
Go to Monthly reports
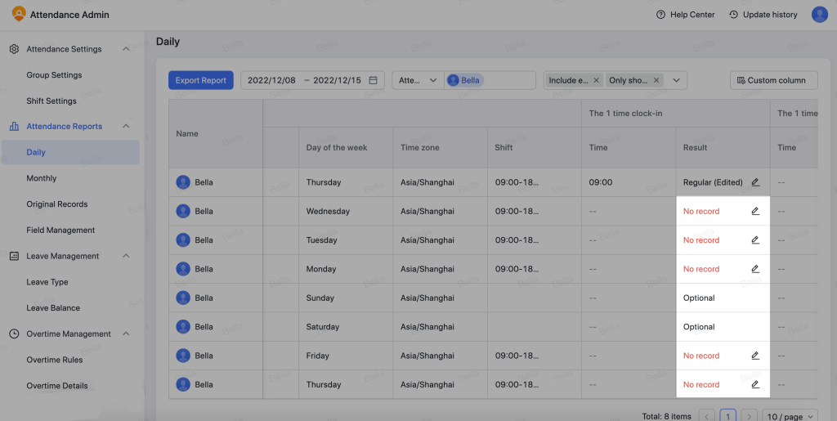coord(42,178)
